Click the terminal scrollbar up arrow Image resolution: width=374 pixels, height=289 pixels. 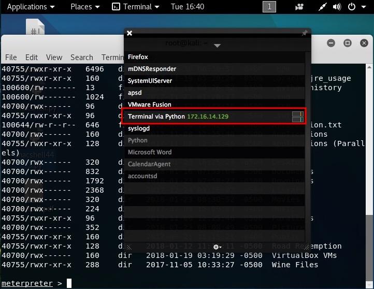(x=369, y=67)
